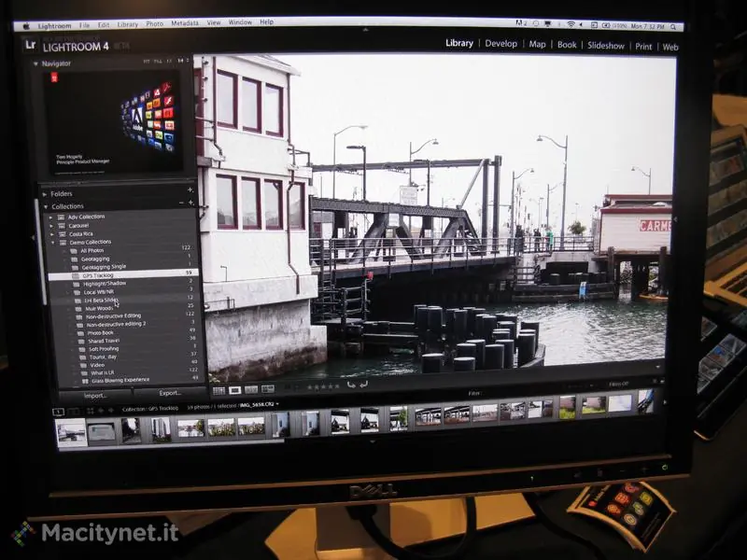Switch to the Print module
The height and width of the screenshot is (560, 747).
pos(643,47)
